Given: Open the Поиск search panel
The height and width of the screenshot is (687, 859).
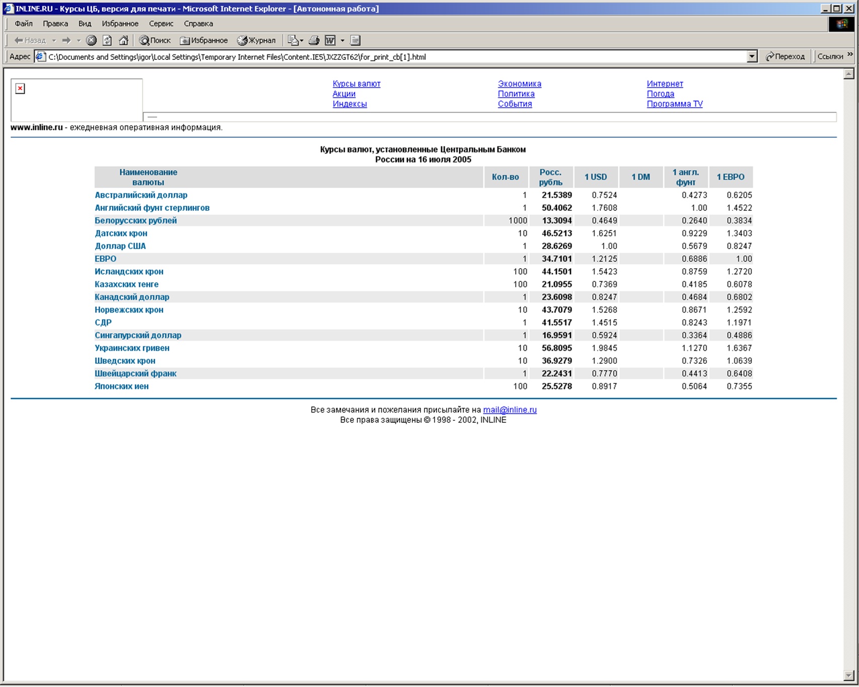Looking at the screenshot, I should click(x=155, y=40).
